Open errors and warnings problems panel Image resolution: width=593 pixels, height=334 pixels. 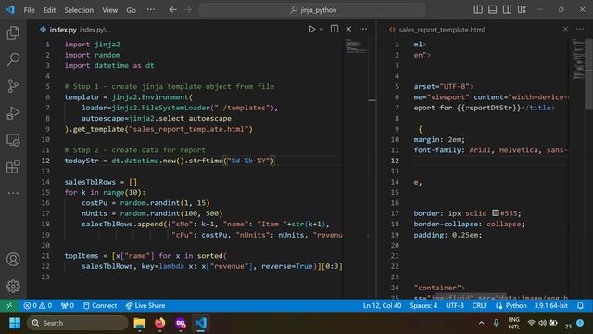tap(37, 305)
